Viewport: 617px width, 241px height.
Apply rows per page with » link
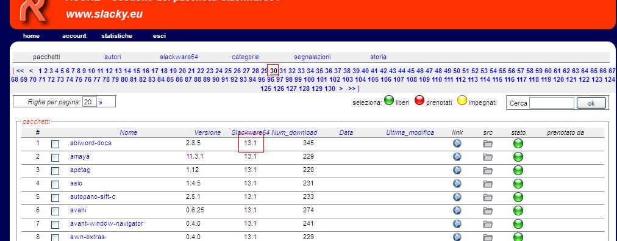[101, 103]
